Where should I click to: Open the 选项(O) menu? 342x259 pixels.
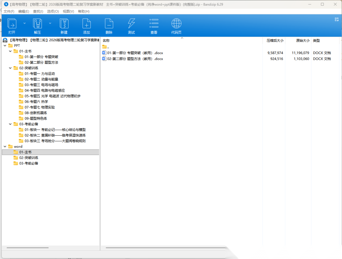tap(53, 11)
